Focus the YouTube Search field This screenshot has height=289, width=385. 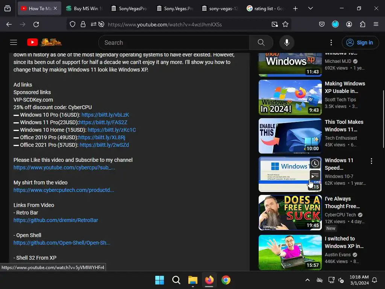pyautogui.click(x=174, y=43)
